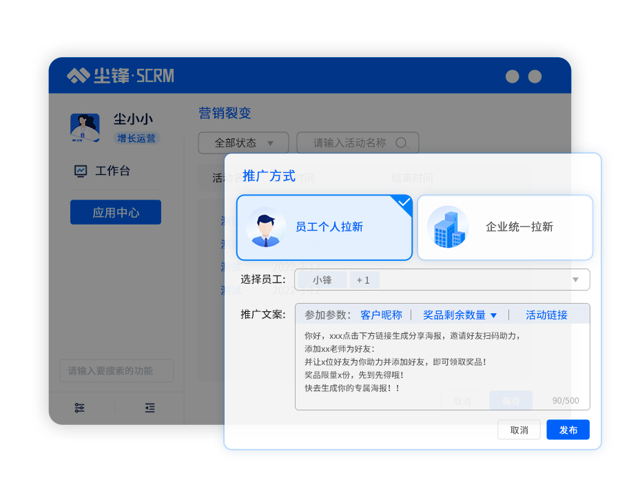Open the 选择员工 dropdown arrow
Image resolution: width=620 pixels, height=482 pixels.
576,280
